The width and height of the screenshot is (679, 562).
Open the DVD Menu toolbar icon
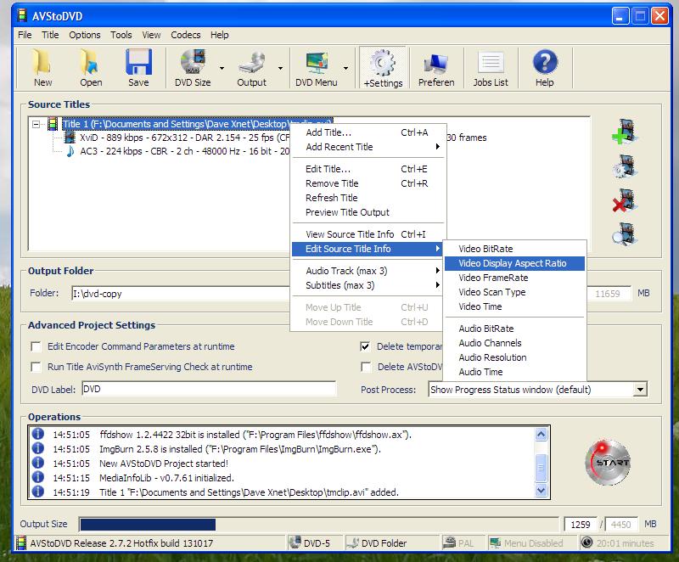(x=316, y=68)
